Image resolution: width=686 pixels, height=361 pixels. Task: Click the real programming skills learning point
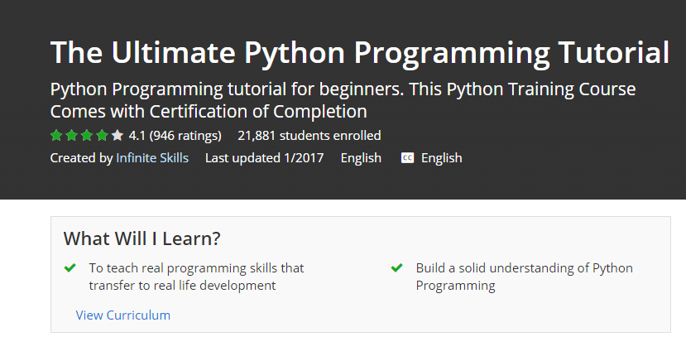click(196, 277)
